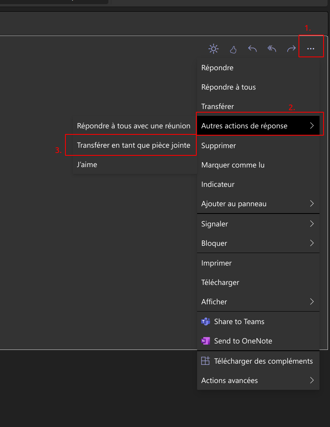Click the thumbs-up like icon
Screen dimensions: 330x427
[233, 49]
